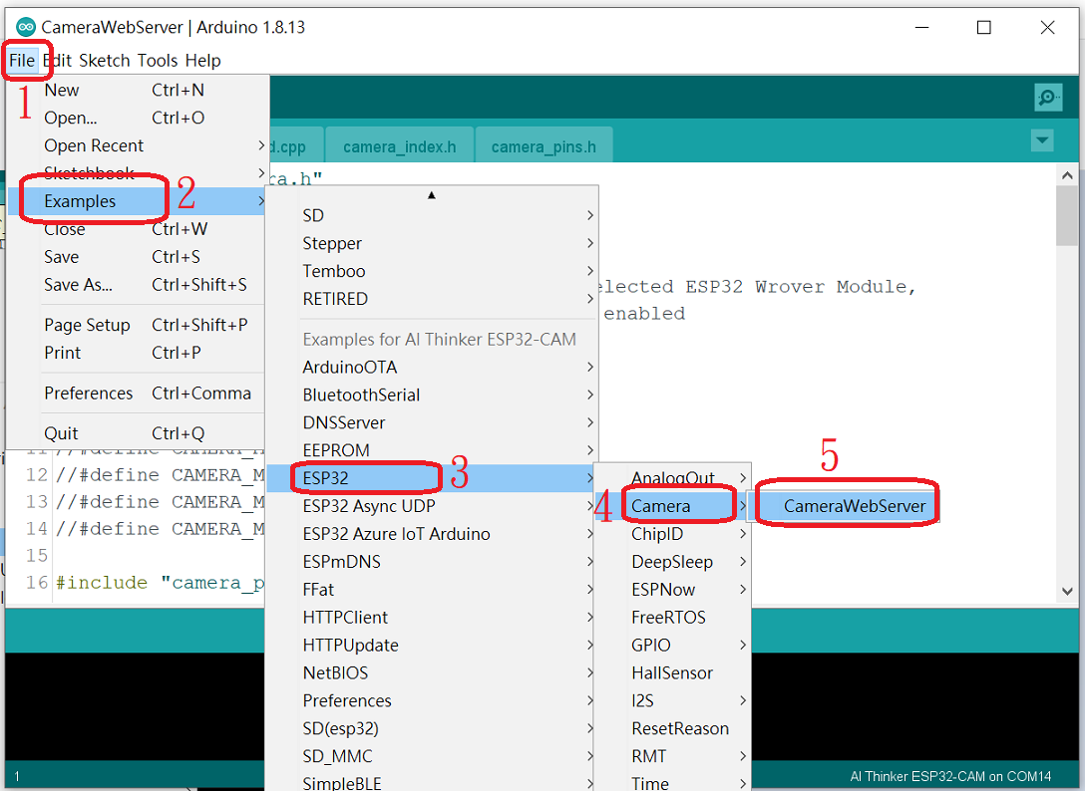Open the Edit menu

click(58, 60)
